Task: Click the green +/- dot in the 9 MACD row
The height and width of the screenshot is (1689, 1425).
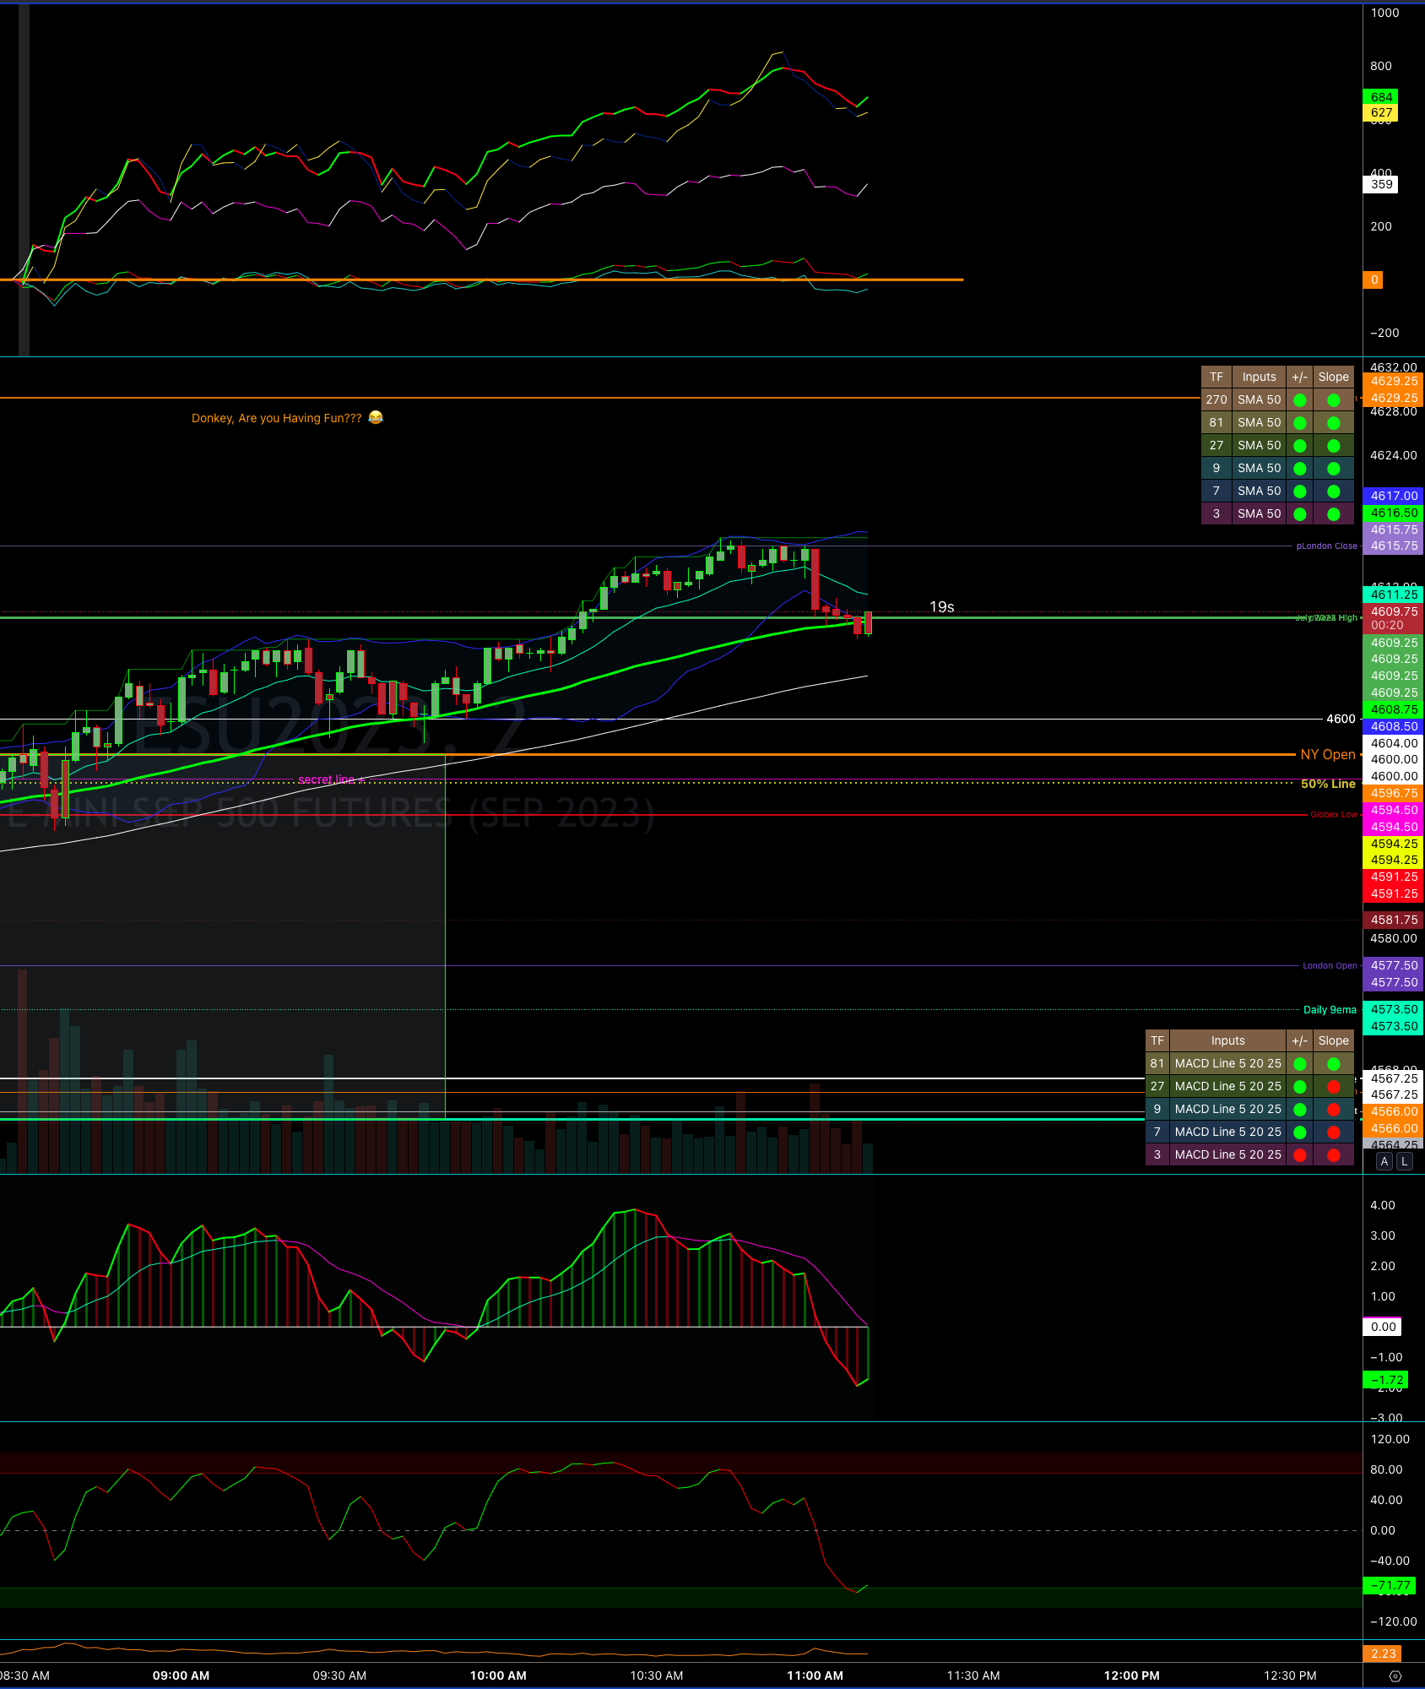Action: tap(1300, 1110)
